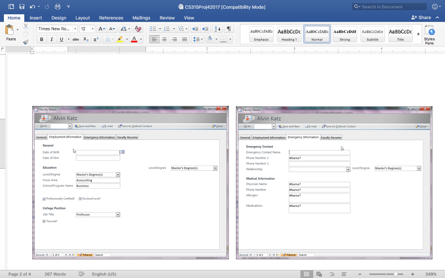
Task: Apply strikethrough formatting with the abc icon
Action: [x=76, y=39]
